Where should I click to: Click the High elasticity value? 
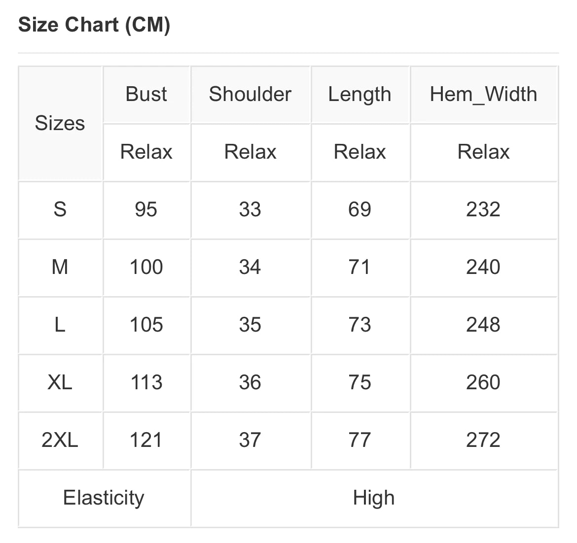pyautogui.click(x=374, y=498)
